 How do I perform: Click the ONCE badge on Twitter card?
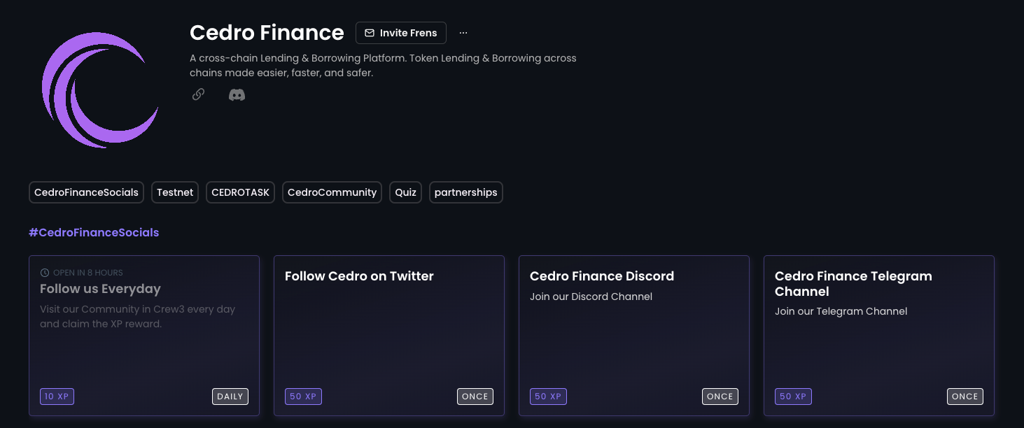click(475, 397)
